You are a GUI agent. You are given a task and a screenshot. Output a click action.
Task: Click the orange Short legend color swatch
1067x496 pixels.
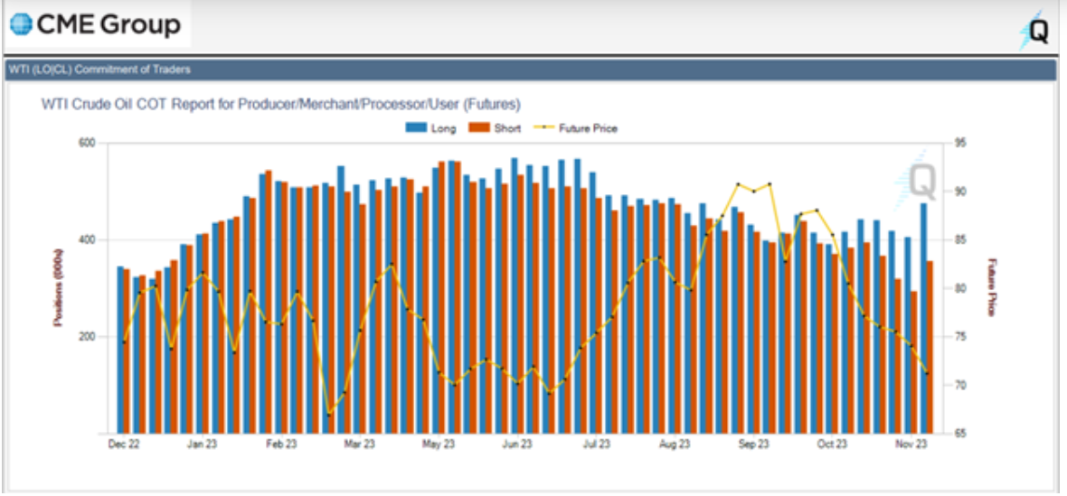pos(478,128)
